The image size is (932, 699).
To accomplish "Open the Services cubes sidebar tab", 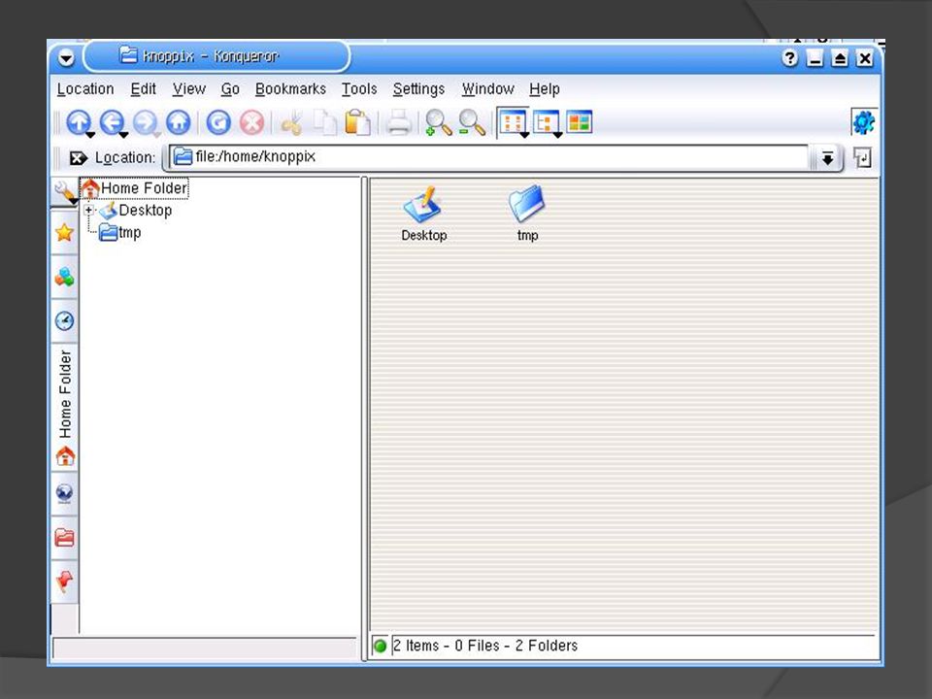I will [64, 277].
